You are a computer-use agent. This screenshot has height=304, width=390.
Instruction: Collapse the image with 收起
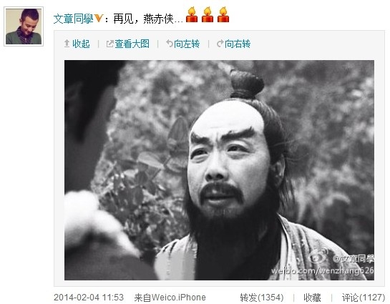[x=81, y=44]
